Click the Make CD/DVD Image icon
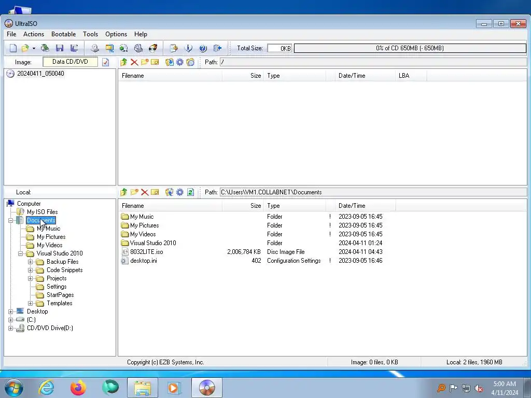Image resolution: width=531 pixels, height=398 pixels. click(x=95, y=48)
